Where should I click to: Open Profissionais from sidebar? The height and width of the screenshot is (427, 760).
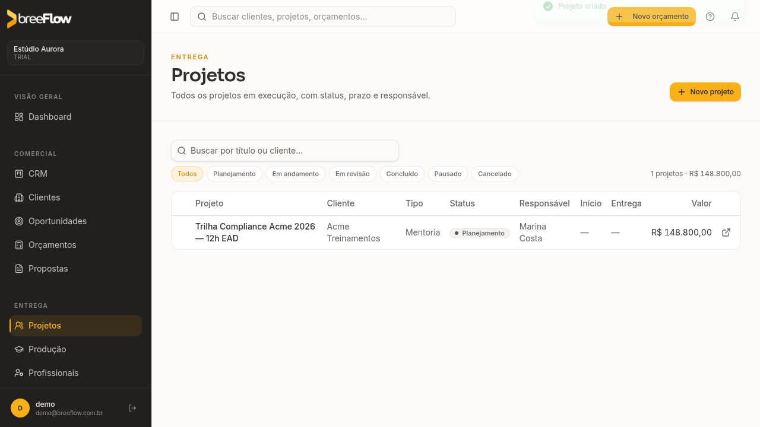coord(75,373)
